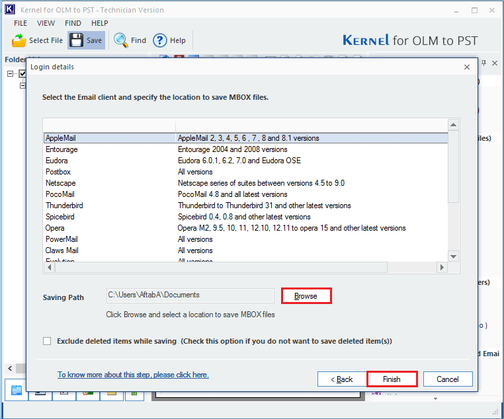This screenshot has height=419, width=504.
Task: Click 'Entourage 2004 and 2008 versions' text
Action: coord(232,149)
